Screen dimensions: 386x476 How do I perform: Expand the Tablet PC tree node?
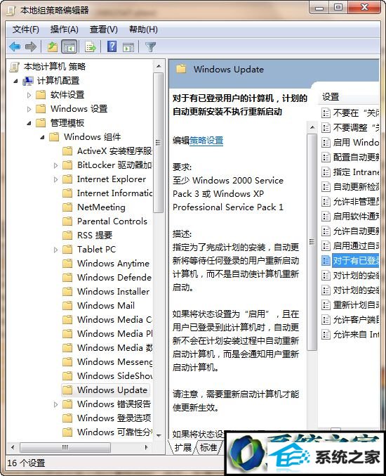point(55,250)
